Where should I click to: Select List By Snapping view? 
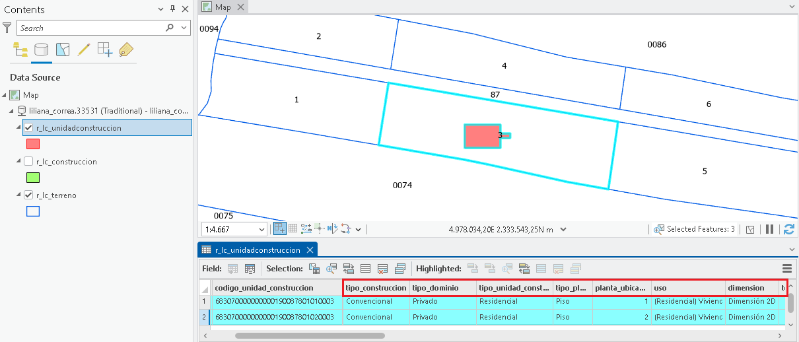tap(104, 50)
